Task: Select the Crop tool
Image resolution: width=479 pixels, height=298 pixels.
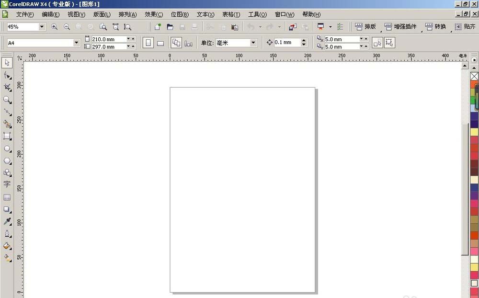Action: pos(7,87)
